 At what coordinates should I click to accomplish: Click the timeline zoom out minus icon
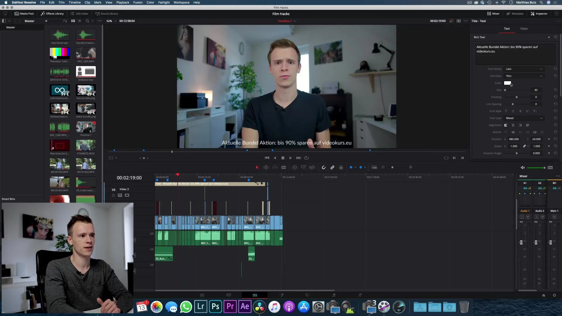coord(383,167)
